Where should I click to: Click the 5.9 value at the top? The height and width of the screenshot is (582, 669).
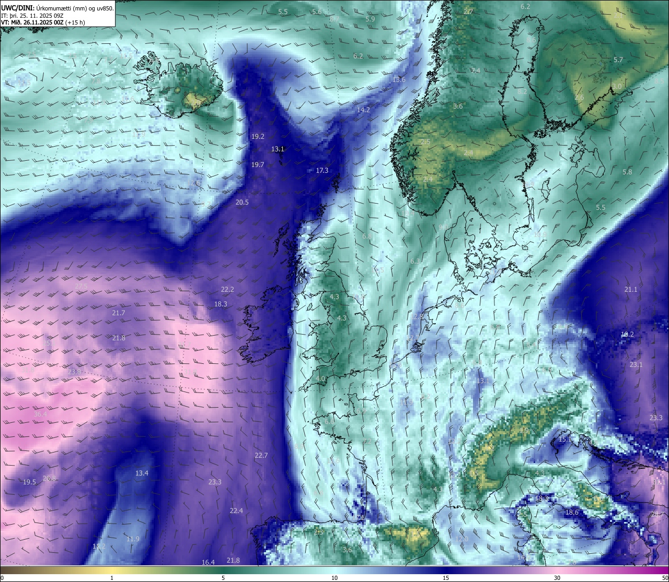point(370,19)
